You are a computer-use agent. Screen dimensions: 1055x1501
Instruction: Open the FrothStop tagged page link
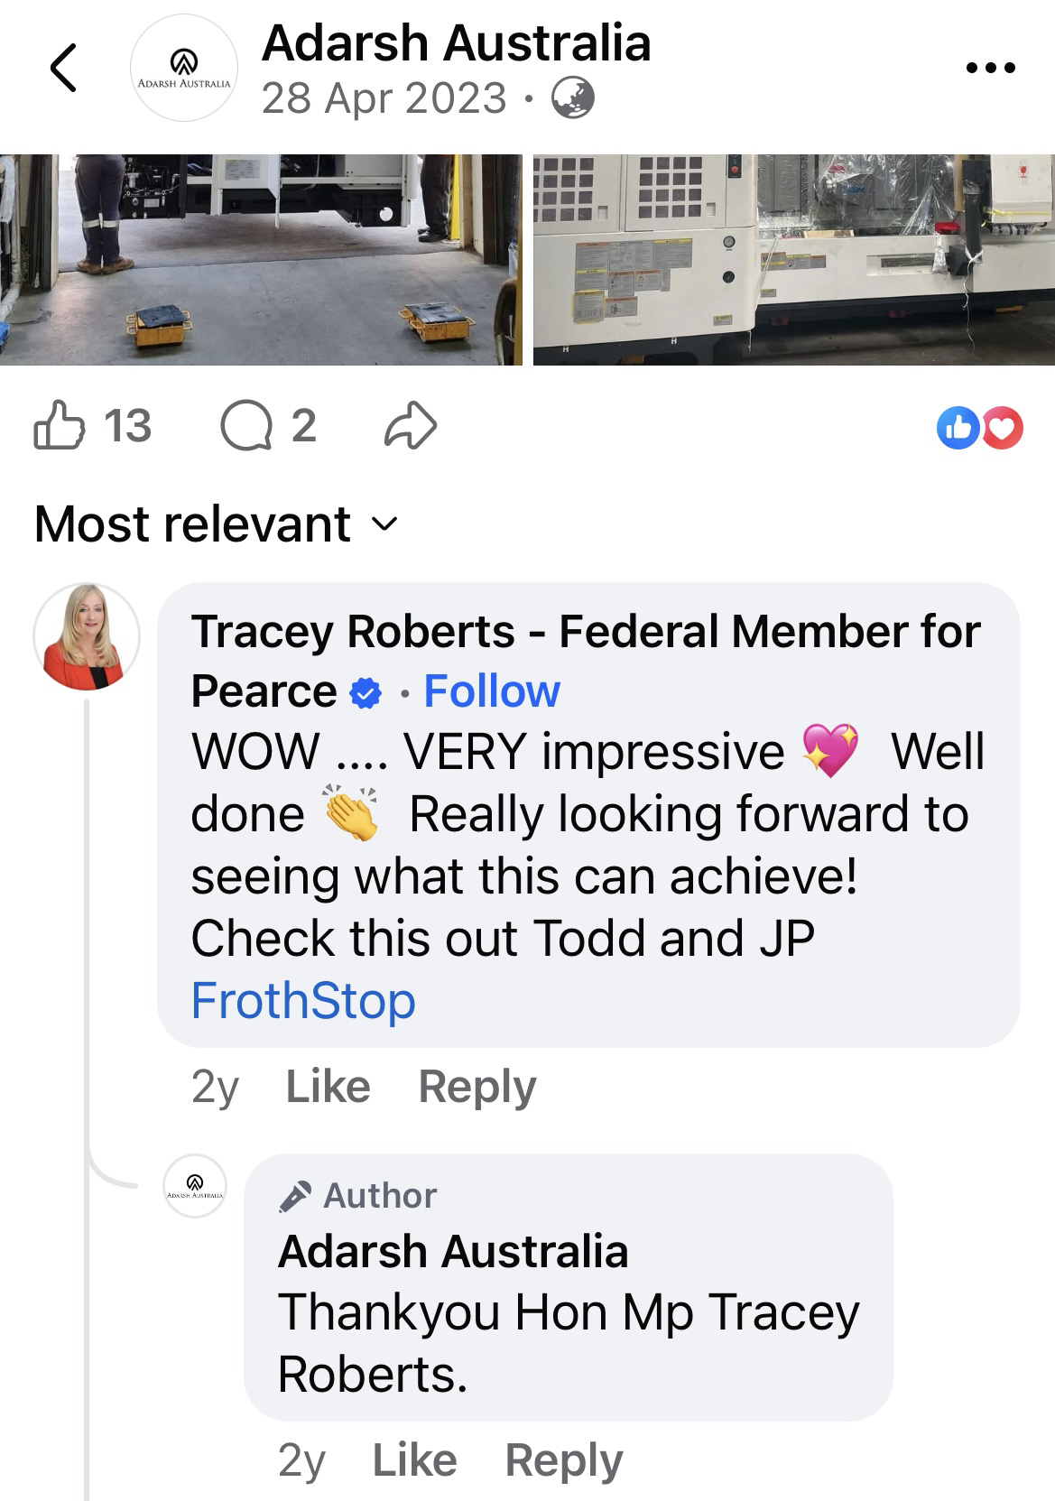tap(303, 1001)
